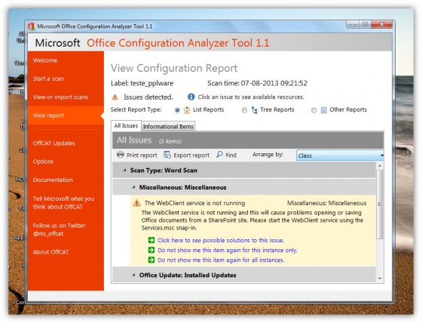Click 'Do not show... this instance only' link

228,250
